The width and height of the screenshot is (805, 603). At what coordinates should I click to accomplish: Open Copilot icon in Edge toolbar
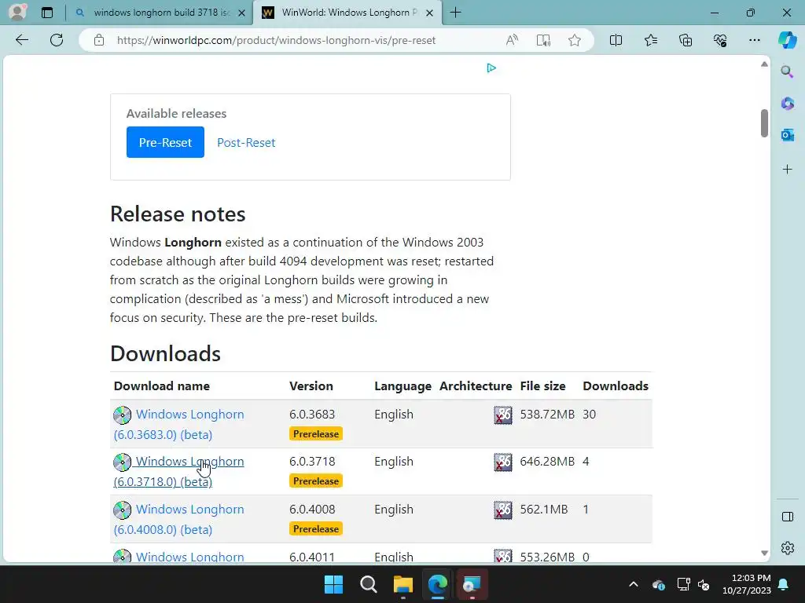[787, 40]
